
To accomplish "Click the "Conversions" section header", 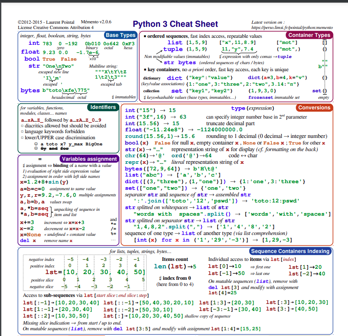I will coord(314,108).
